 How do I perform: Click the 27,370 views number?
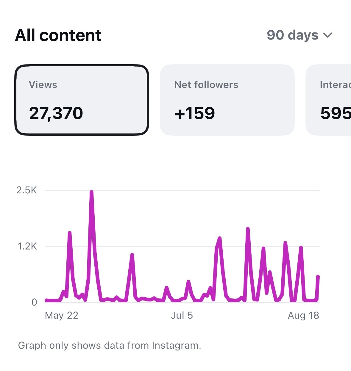tap(56, 113)
